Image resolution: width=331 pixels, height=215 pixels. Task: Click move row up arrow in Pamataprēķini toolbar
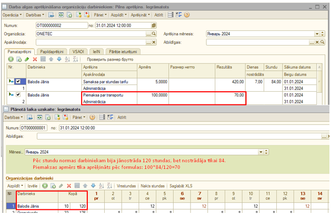52,60
